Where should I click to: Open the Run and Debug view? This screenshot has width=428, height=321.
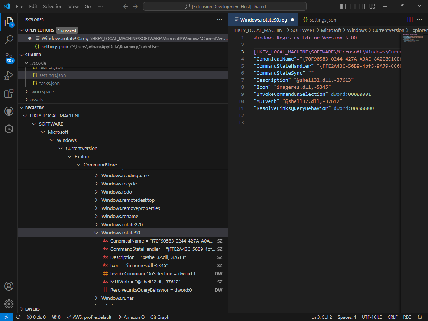9,75
